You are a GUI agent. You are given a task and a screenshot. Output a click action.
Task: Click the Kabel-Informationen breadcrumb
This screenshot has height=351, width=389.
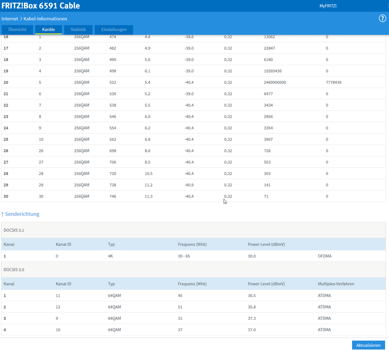pos(45,19)
